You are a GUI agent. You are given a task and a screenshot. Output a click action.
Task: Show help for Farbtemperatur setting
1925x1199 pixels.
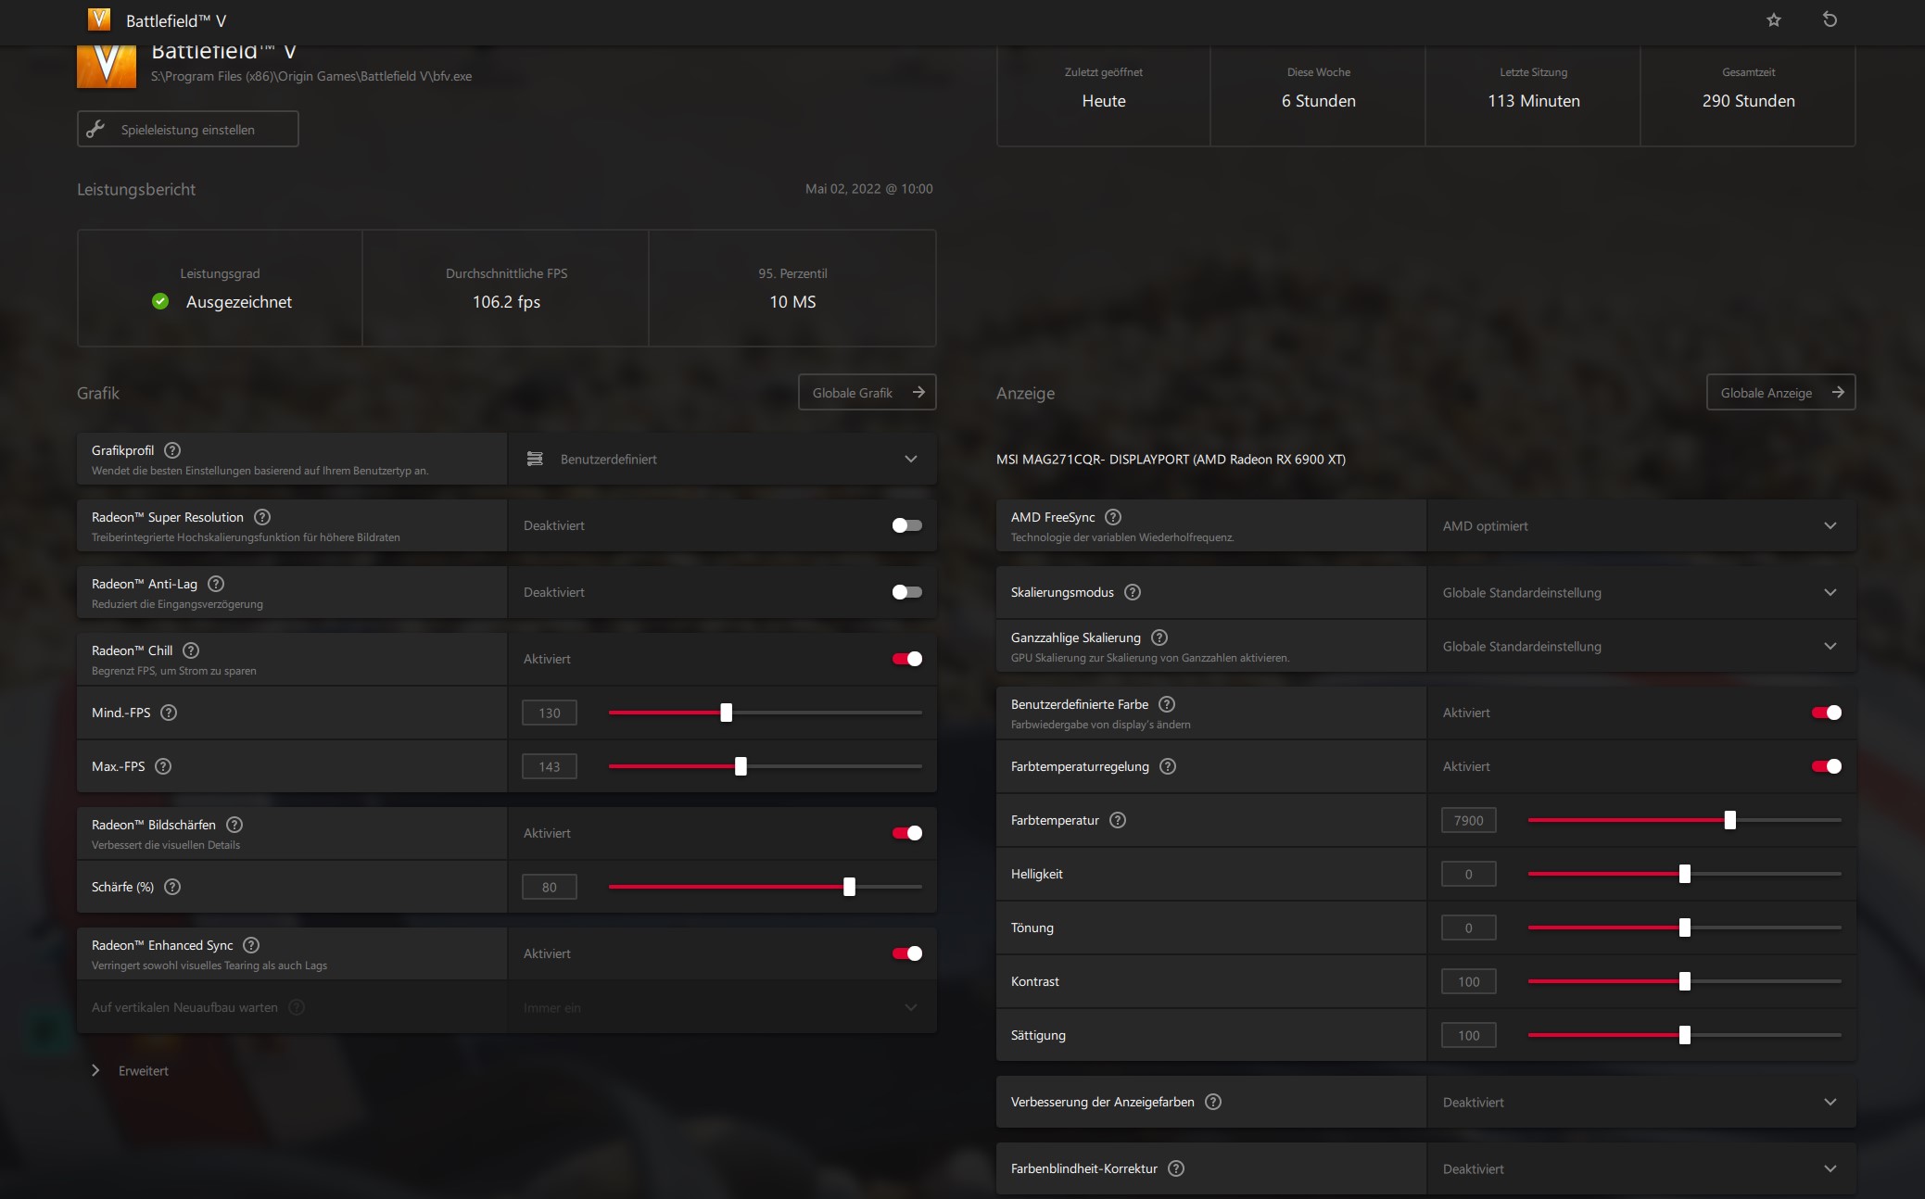click(x=1118, y=820)
